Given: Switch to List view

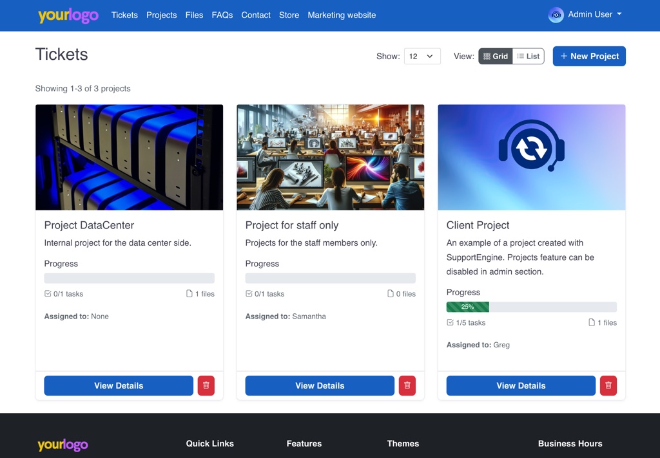Looking at the screenshot, I should click(529, 57).
